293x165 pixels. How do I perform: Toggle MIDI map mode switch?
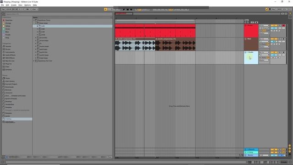click(x=279, y=9)
